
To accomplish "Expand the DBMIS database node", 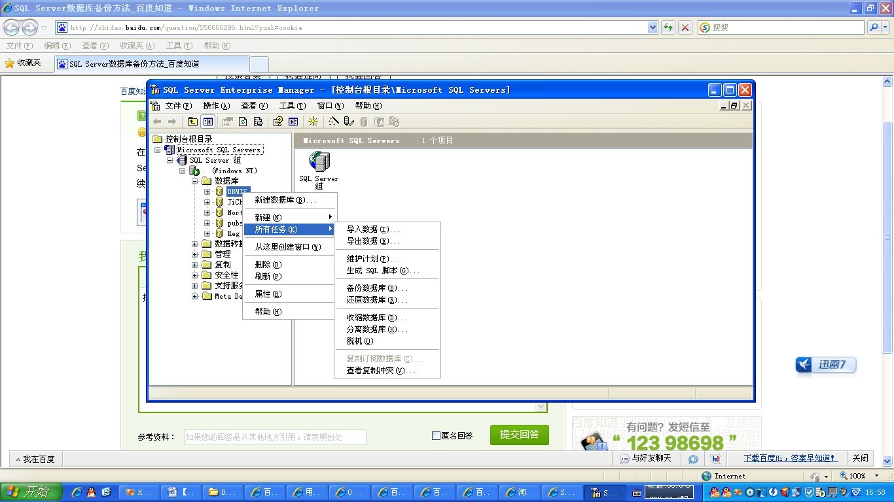I will pos(207,192).
